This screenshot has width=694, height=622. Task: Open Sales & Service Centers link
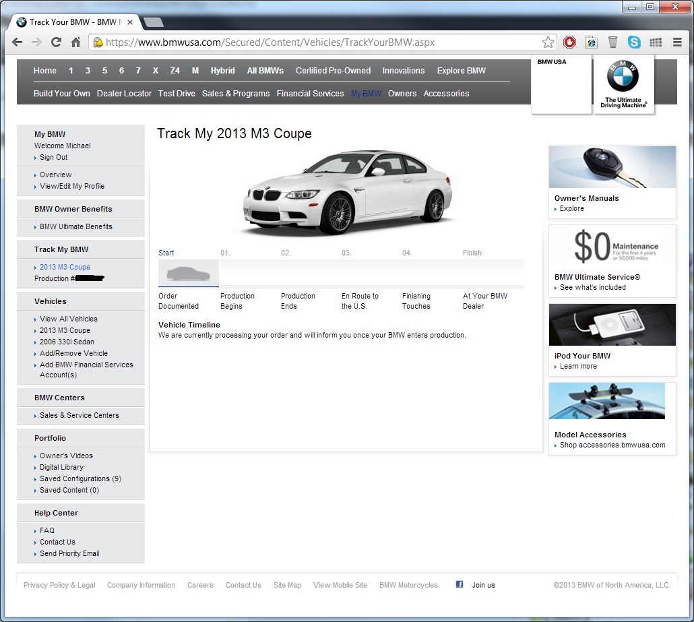click(80, 415)
